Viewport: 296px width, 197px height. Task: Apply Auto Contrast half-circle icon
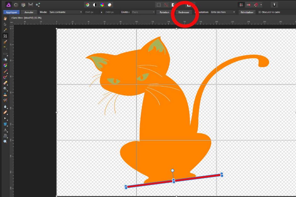coord(95,5)
